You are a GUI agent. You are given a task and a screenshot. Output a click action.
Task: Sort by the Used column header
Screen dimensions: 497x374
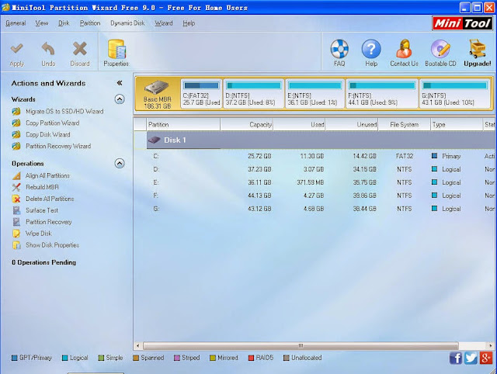(299, 124)
